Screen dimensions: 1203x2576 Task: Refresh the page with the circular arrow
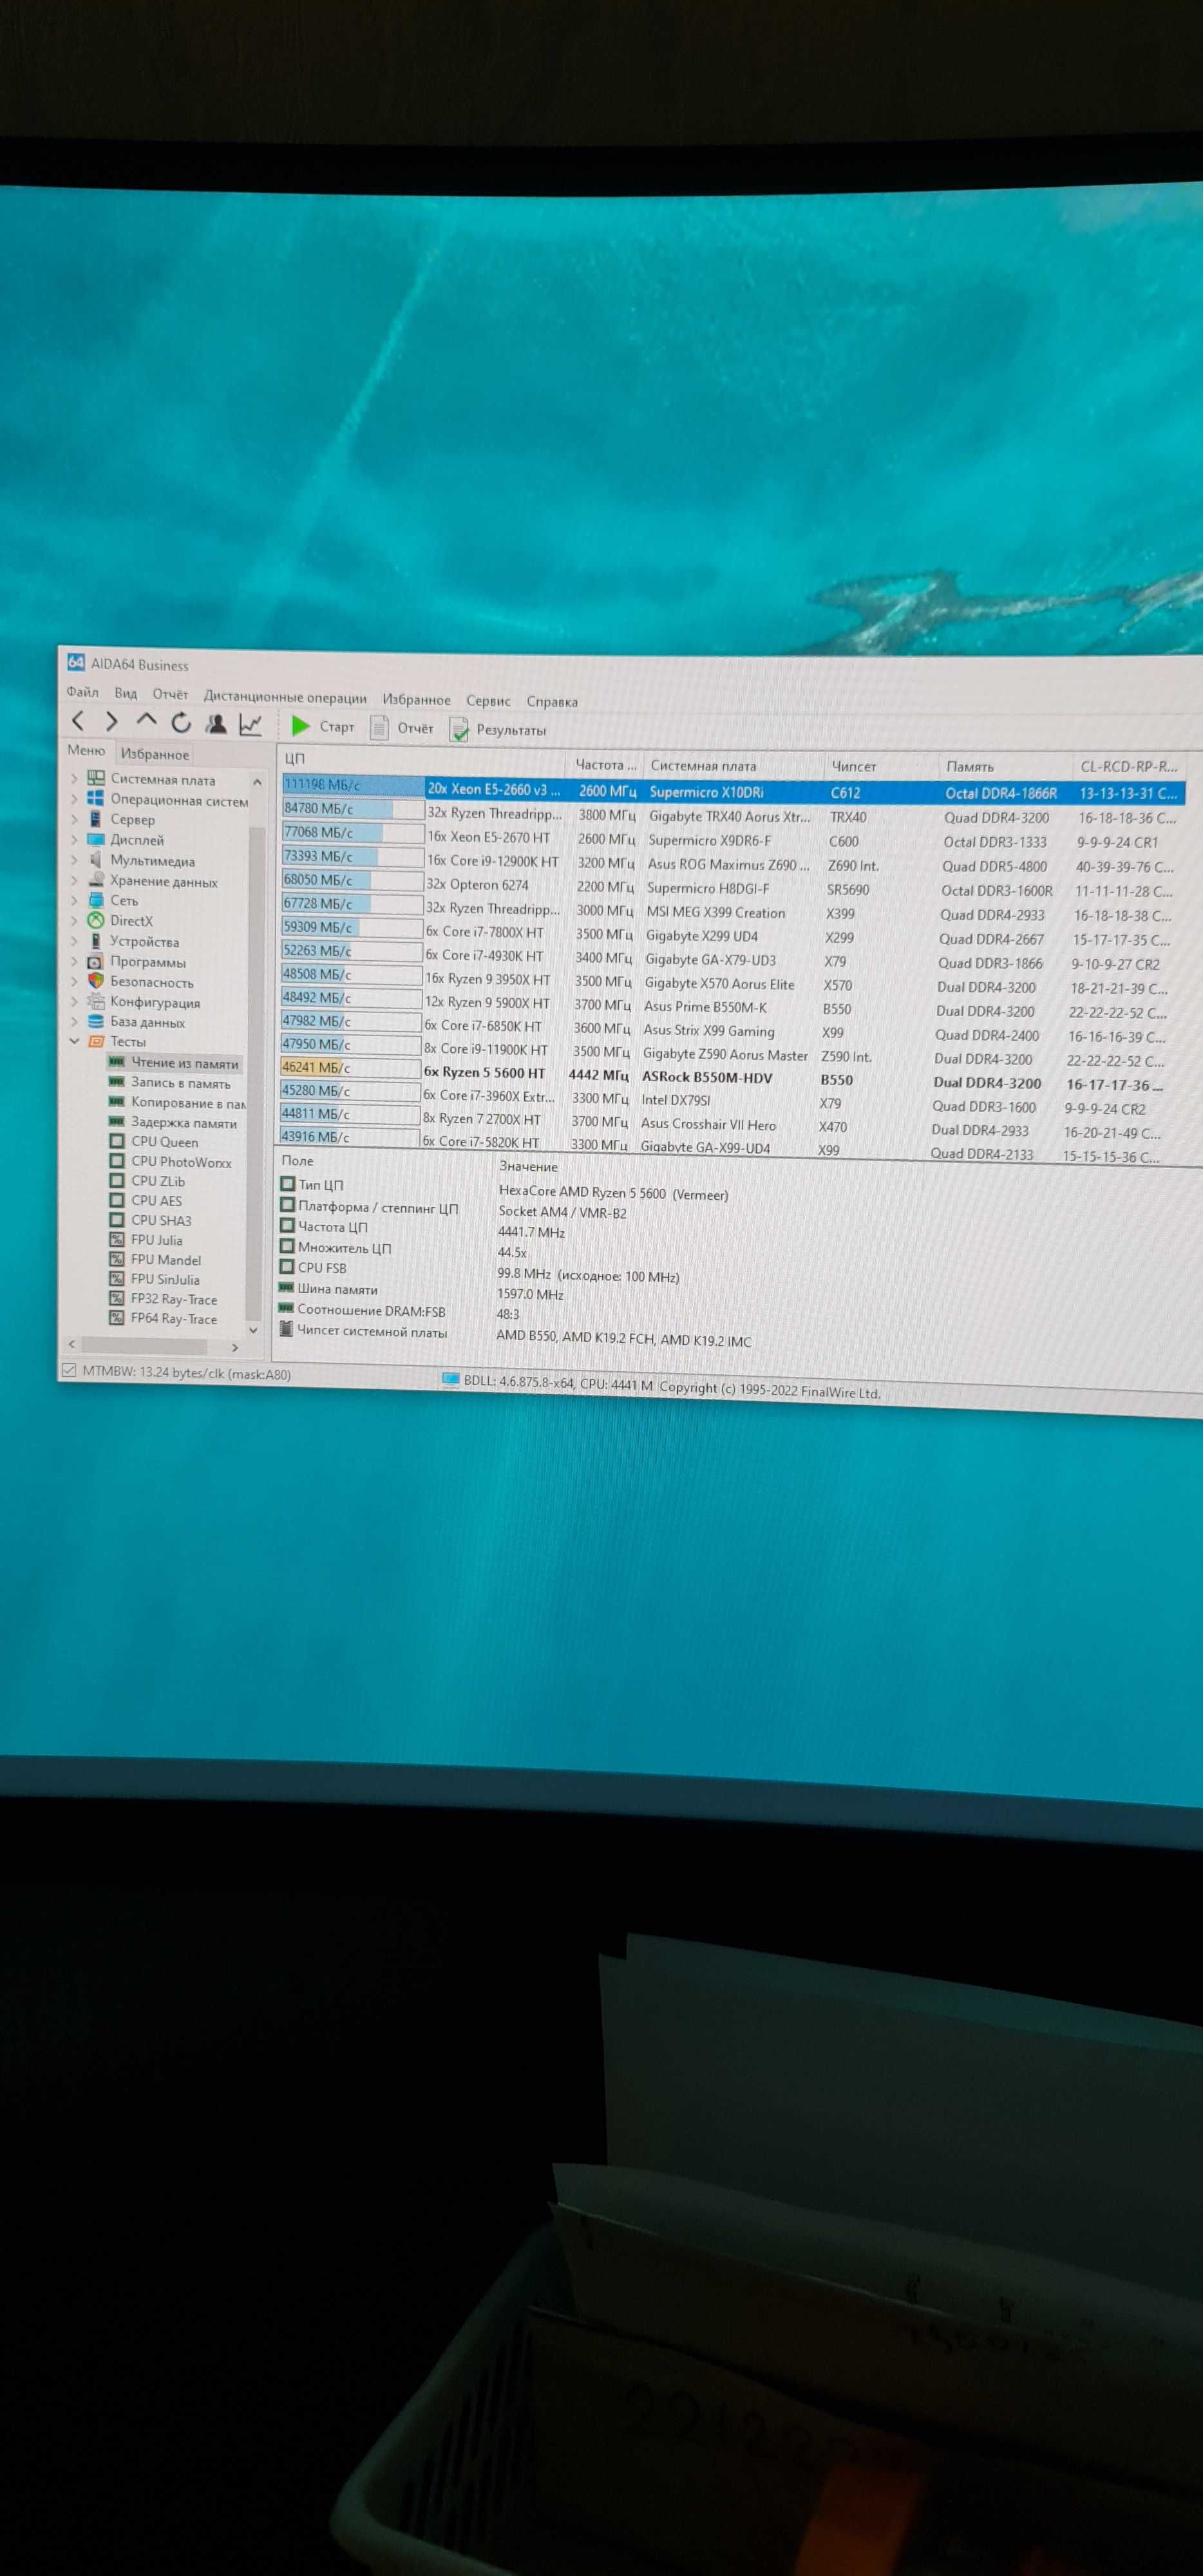(x=181, y=722)
